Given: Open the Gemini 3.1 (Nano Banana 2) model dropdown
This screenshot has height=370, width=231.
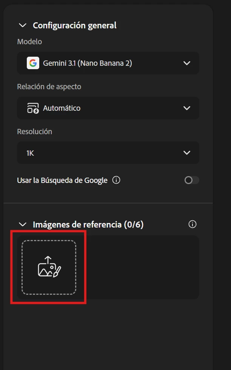Looking at the screenshot, I should point(108,63).
